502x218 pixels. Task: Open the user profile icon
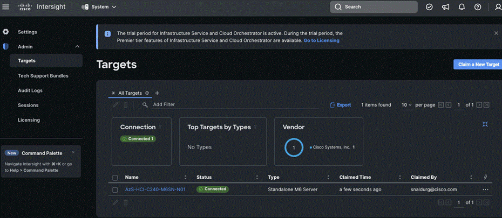[498, 7]
